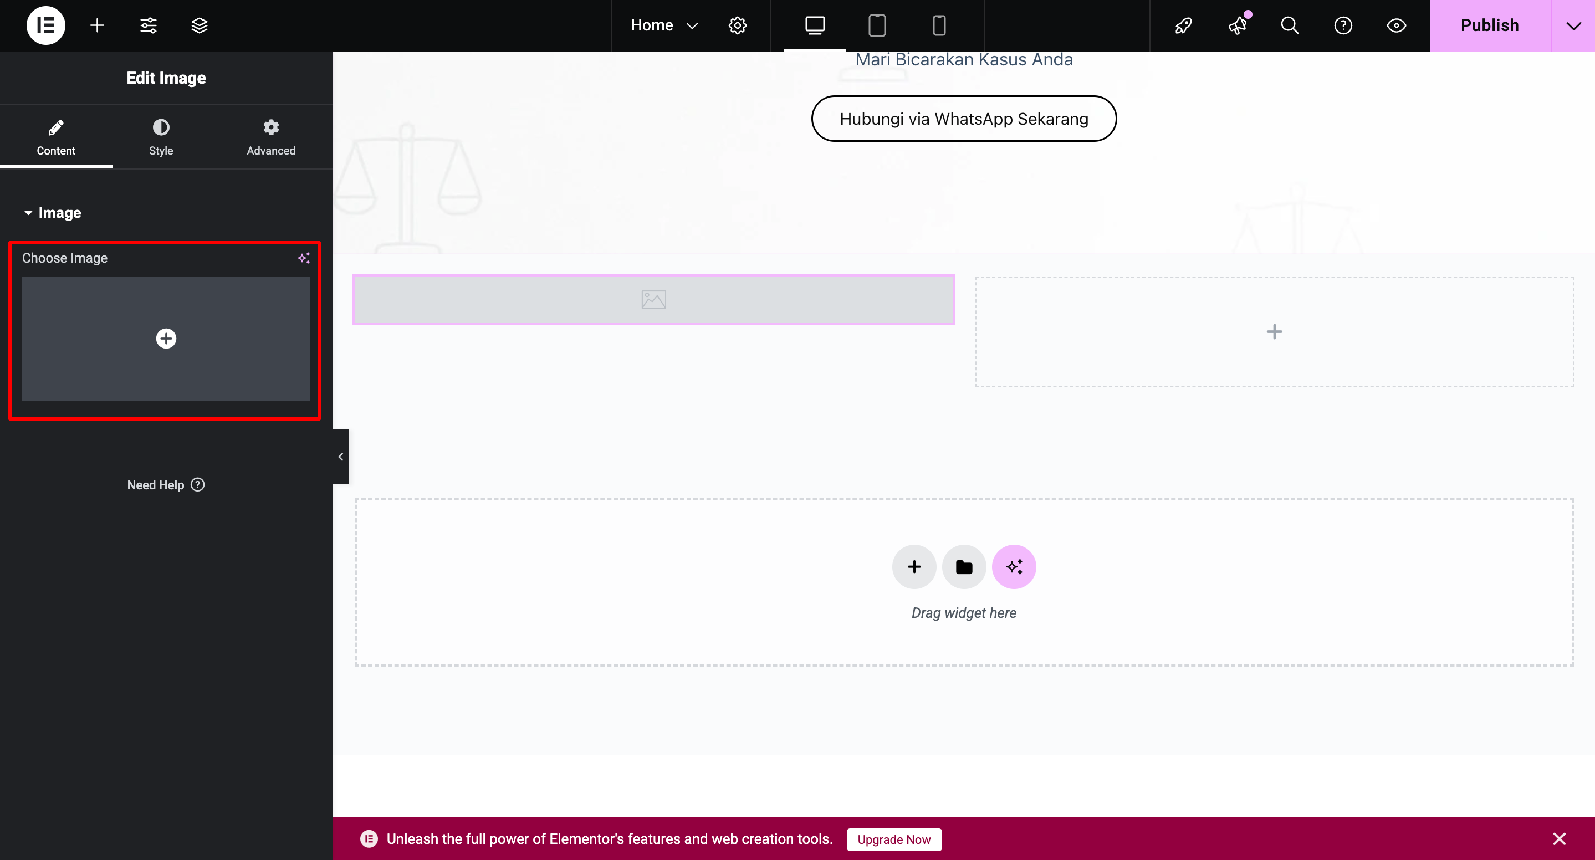Open the Finder search icon
The width and height of the screenshot is (1595, 860).
(x=1290, y=25)
